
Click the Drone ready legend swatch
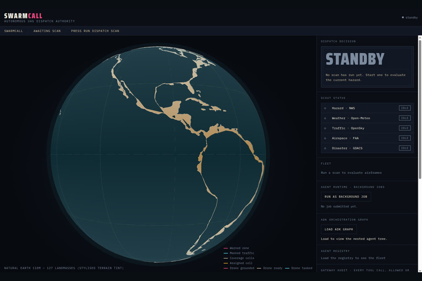[259, 268]
